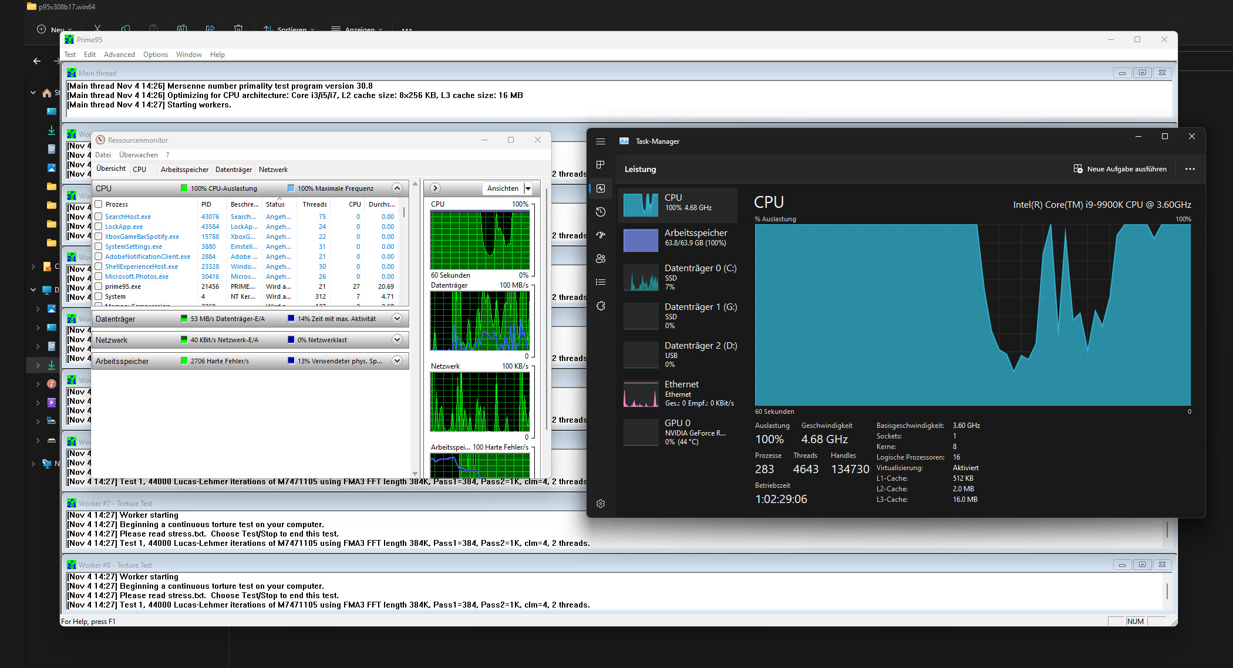Screen dimensions: 1233x668
Task: Open Processes page icon in Task Manager
Action: tap(600, 165)
